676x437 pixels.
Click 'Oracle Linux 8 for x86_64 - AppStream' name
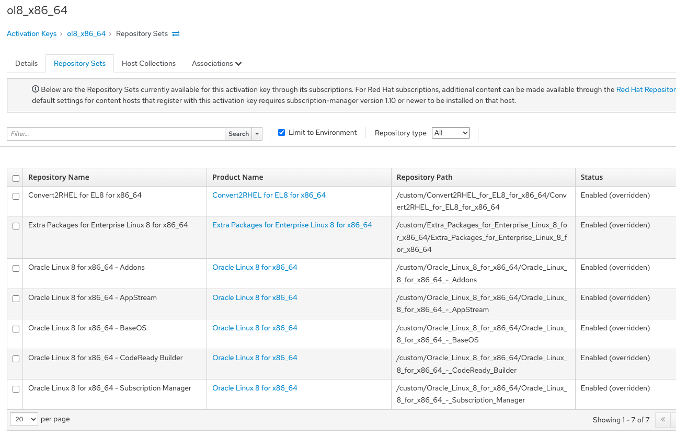93,297
